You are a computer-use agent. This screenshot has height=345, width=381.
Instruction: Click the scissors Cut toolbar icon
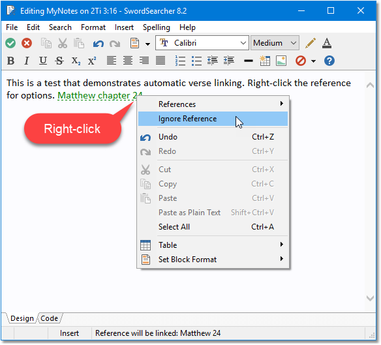[x=63, y=43]
